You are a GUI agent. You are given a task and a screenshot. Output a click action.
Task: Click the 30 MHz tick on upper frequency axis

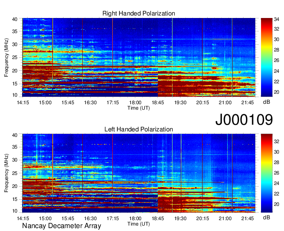[x=15, y=45]
